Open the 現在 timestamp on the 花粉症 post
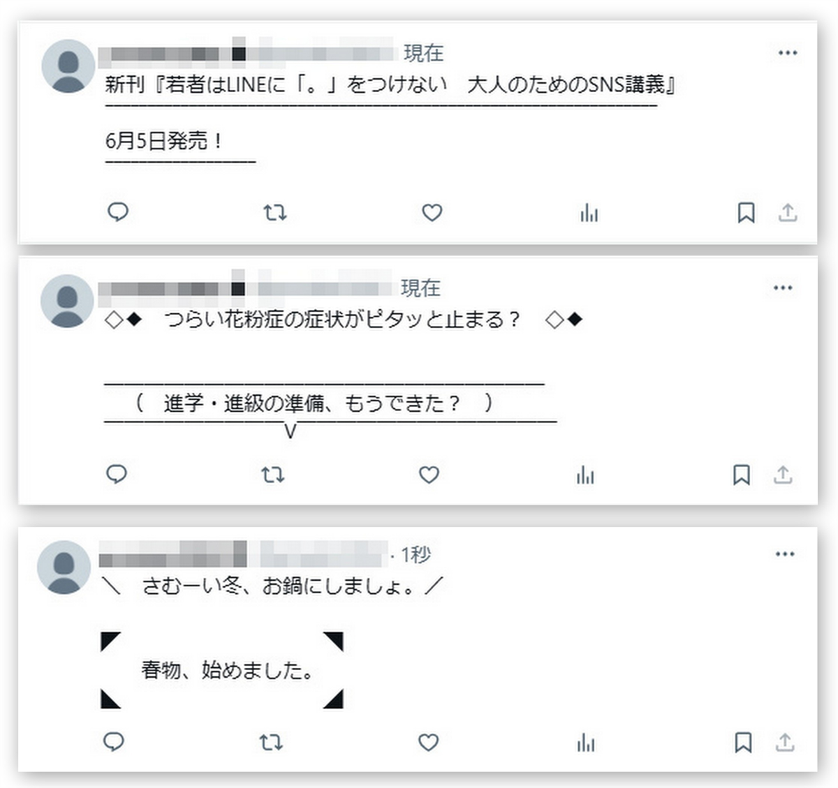The height and width of the screenshot is (788, 838). [x=420, y=288]
